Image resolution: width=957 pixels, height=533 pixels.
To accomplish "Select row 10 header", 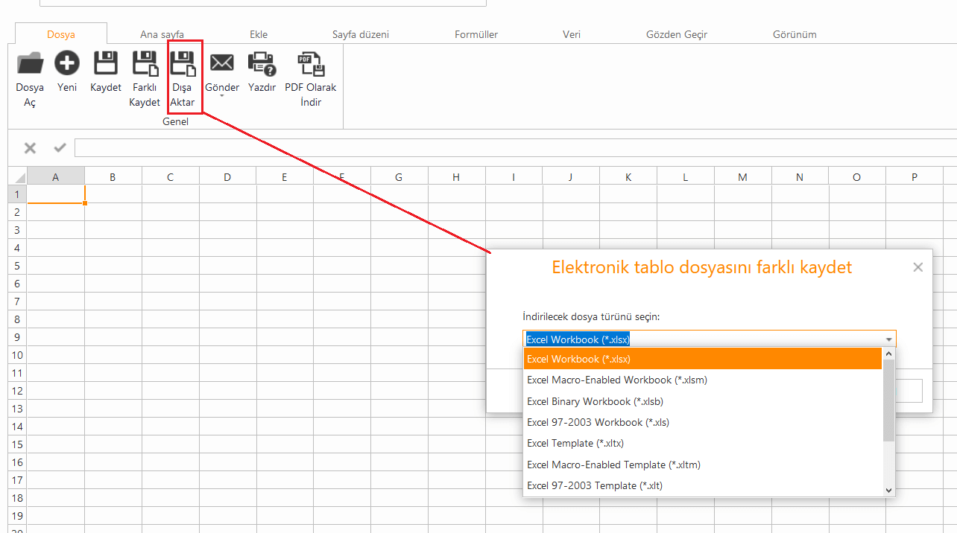I will [x=17, y=355].
